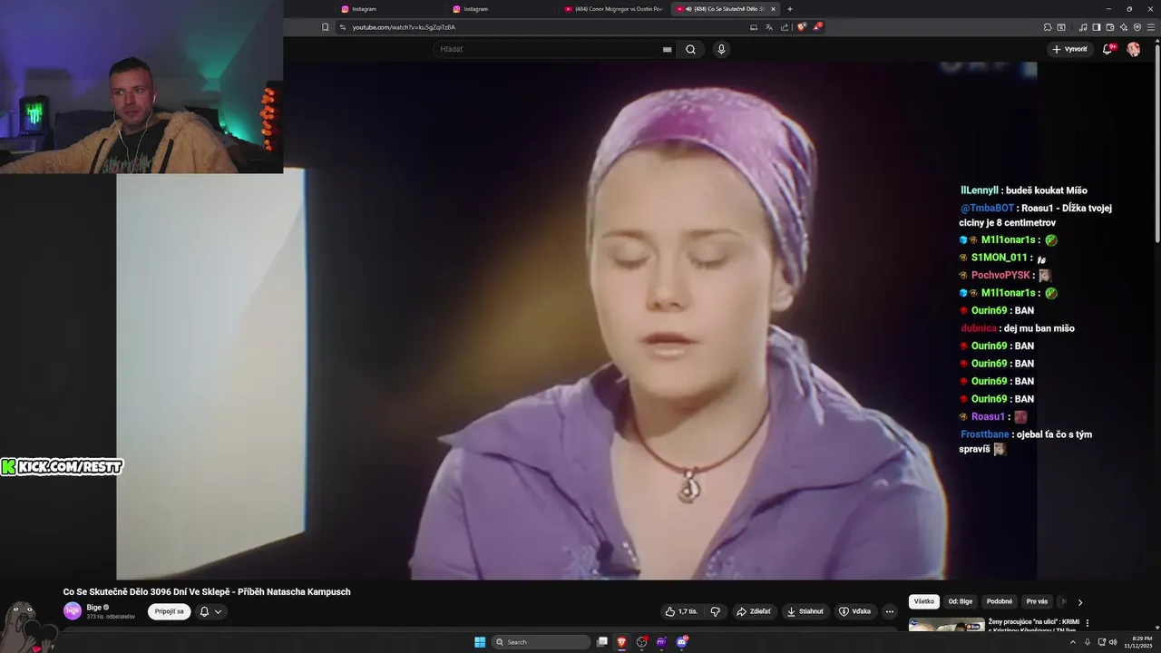Open Bige channel avatar
1161x653 pixels.
pyautogui.click(x=73, y=611)
